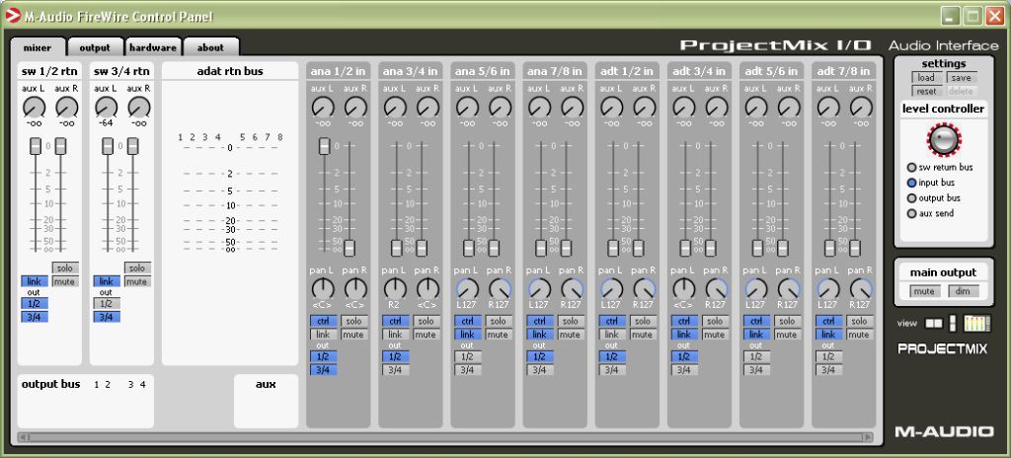The width and height of the screenshot is (1011, 458).
Task: Click aux R knob on ana 3/4 in
Action: [428, 107]
